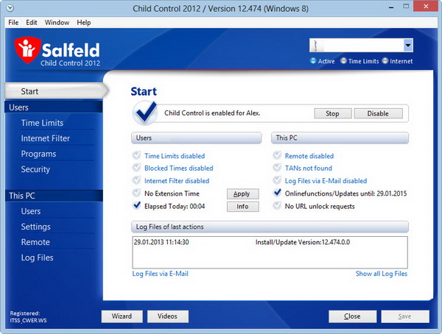Click the Elapsed Today checkmark icon

(x=136, y=206)
